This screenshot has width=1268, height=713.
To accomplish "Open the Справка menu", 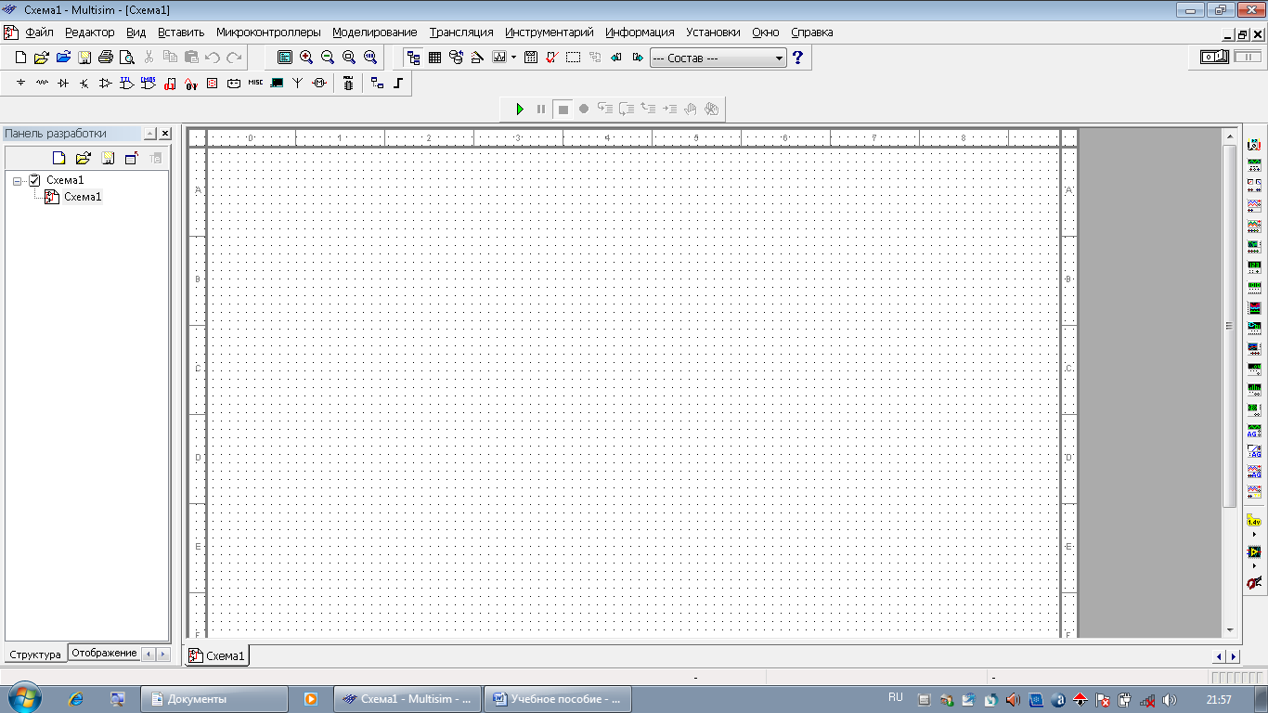I will [x=811, y=32].
